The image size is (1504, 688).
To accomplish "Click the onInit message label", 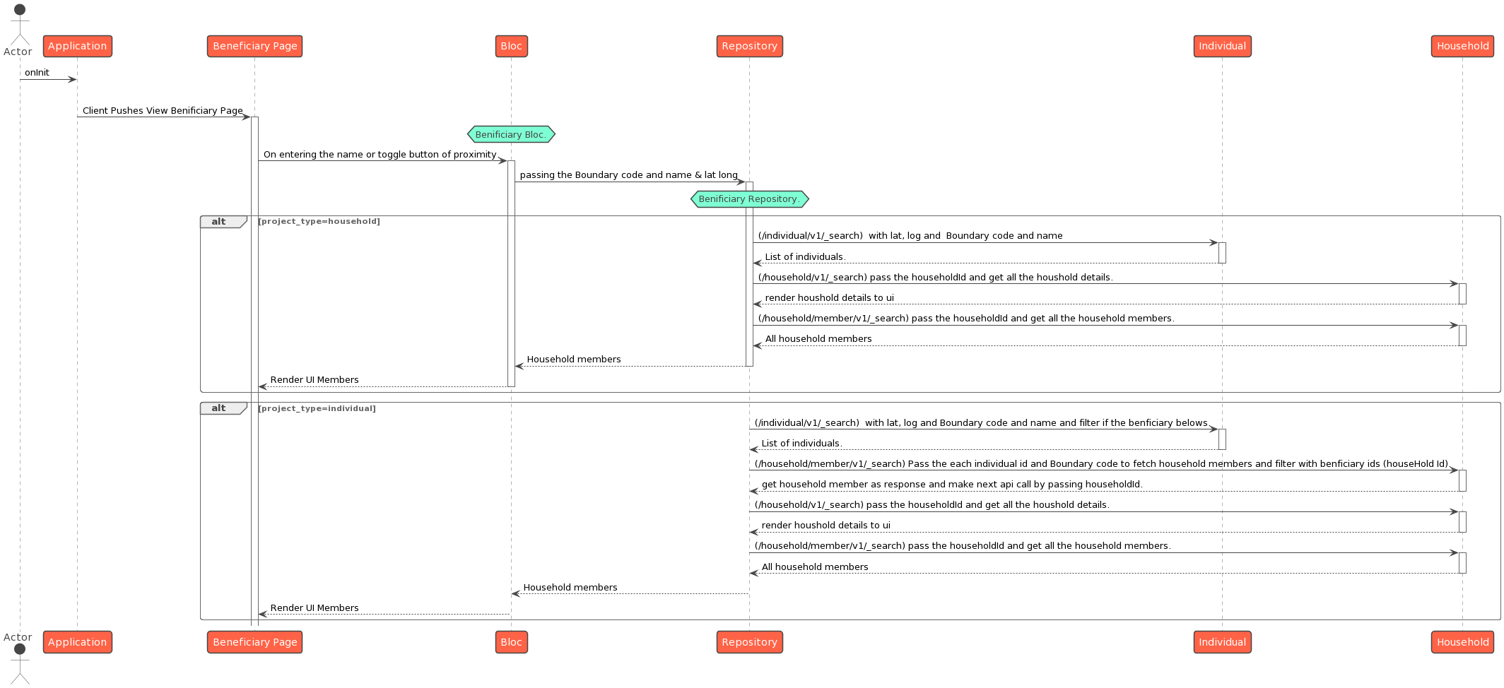I will (x=37, y=73).
